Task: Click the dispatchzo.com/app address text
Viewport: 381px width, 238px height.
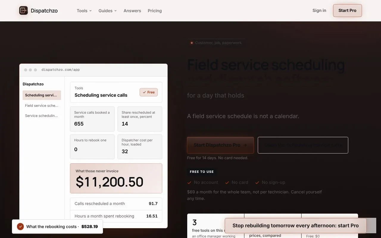Action: click(61, 70)
